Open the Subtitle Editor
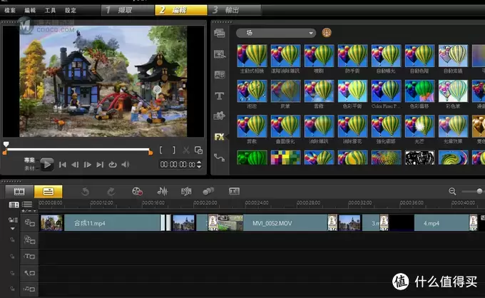The image size is (485, 298). point(234,191)
